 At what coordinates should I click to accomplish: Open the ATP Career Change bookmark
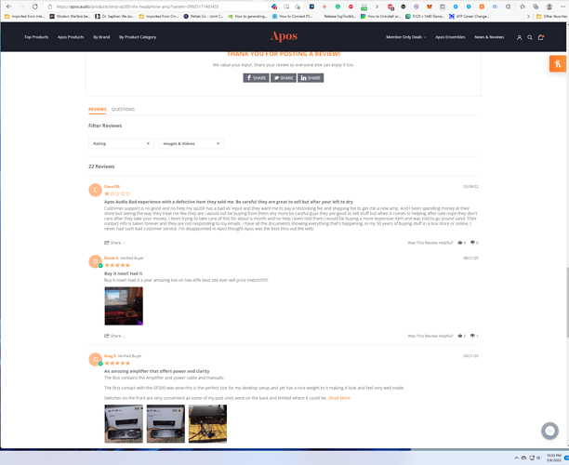tap(470, 17)
